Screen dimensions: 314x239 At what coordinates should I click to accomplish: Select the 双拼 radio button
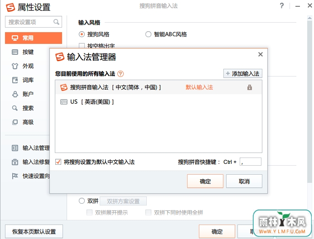tap(82, 201)
